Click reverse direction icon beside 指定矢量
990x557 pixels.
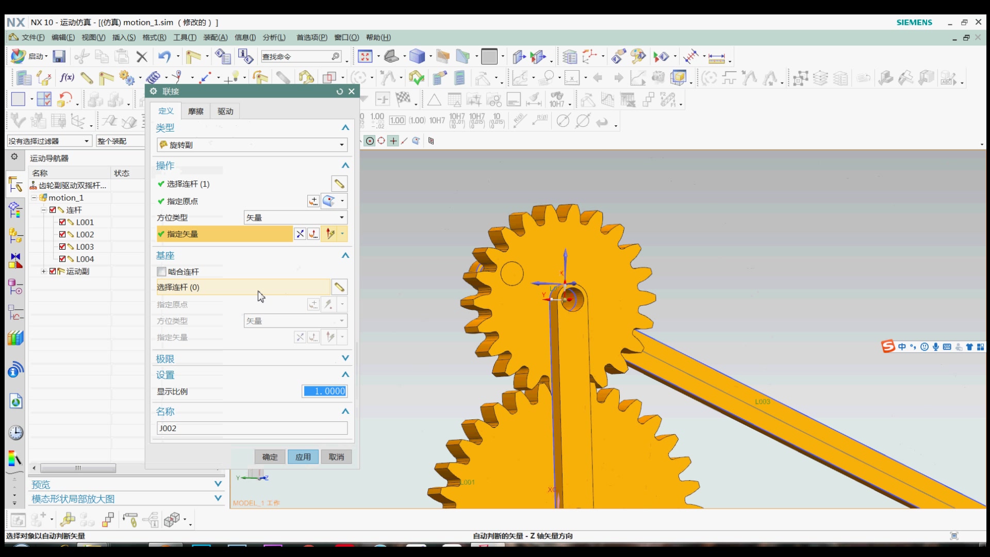pyautogui.click(x=300, y=234)
